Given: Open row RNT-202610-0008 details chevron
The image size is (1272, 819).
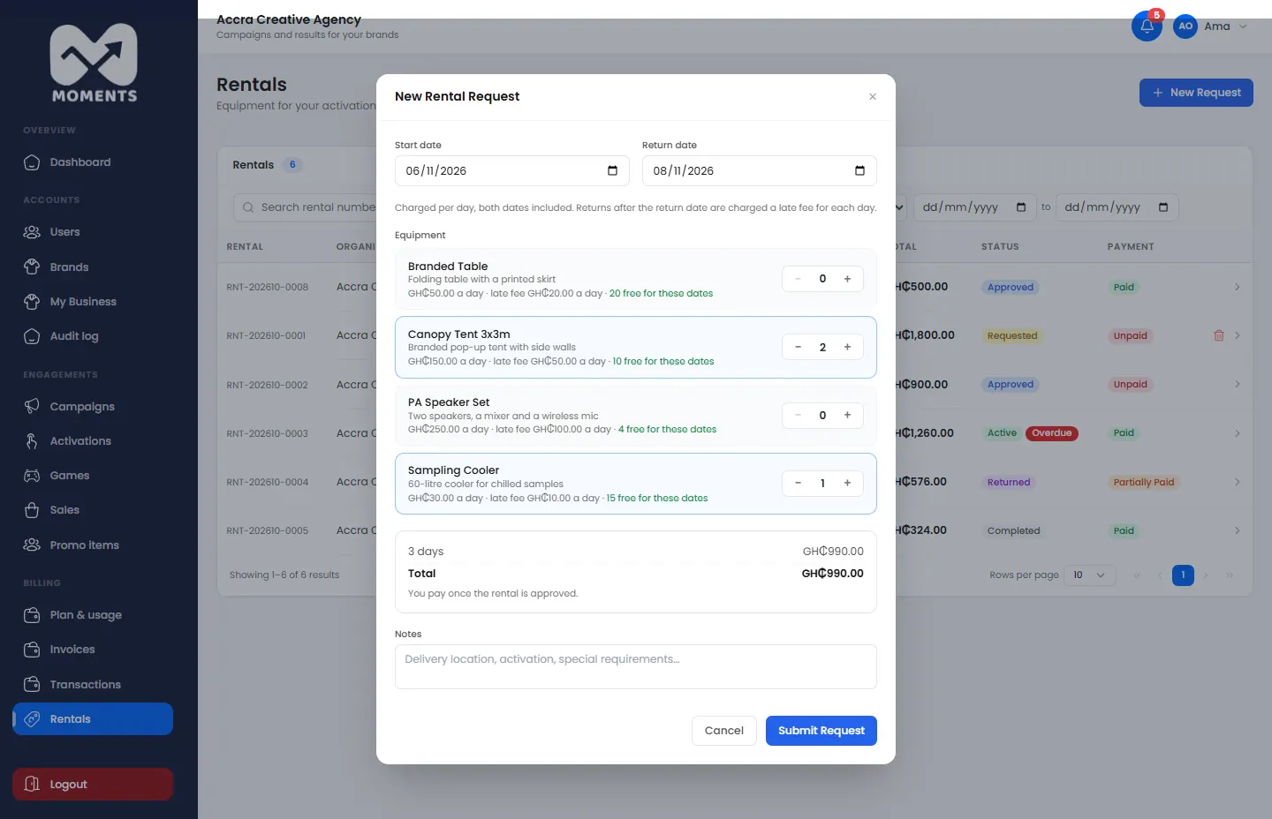Looking at the screenshot, I should pyautogui.click(x=1238, y=287).
